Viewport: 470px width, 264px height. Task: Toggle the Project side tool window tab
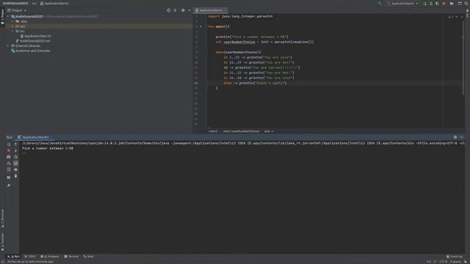[x=2, y=18]
